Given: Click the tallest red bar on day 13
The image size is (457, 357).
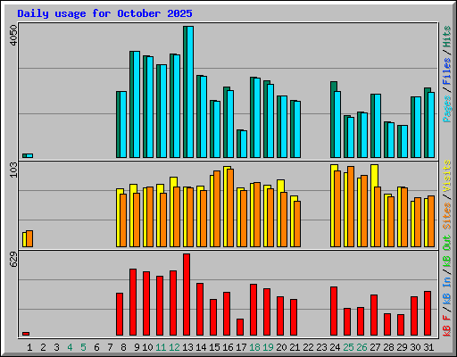Looking at the screenshot, I should [187, 295].
